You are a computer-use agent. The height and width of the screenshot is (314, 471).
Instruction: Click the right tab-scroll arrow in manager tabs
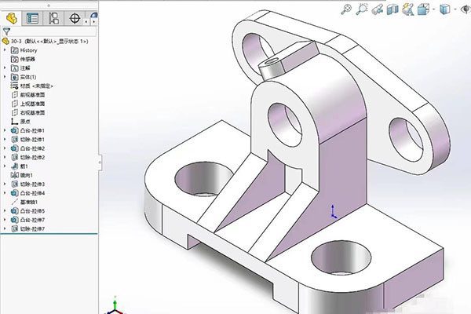click(x=93, y=22)
